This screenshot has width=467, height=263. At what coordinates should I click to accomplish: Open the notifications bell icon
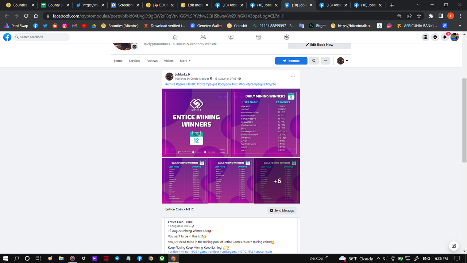445,37
